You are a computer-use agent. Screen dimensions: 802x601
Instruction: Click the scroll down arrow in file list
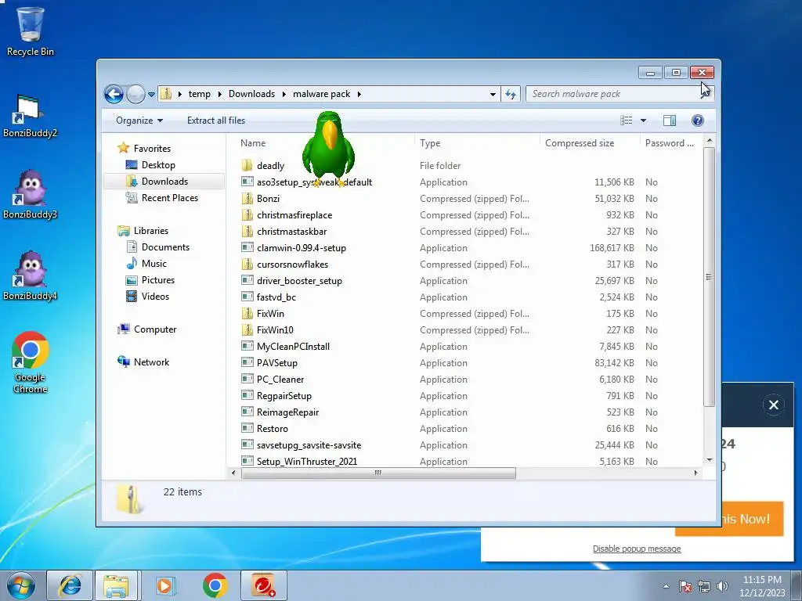click(x=710, y=460)
